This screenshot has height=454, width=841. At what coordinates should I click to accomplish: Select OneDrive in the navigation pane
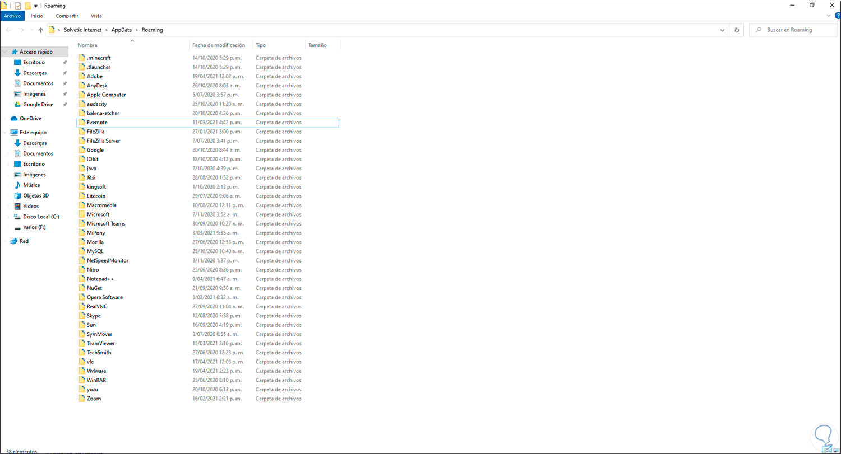tap(30, 119)
